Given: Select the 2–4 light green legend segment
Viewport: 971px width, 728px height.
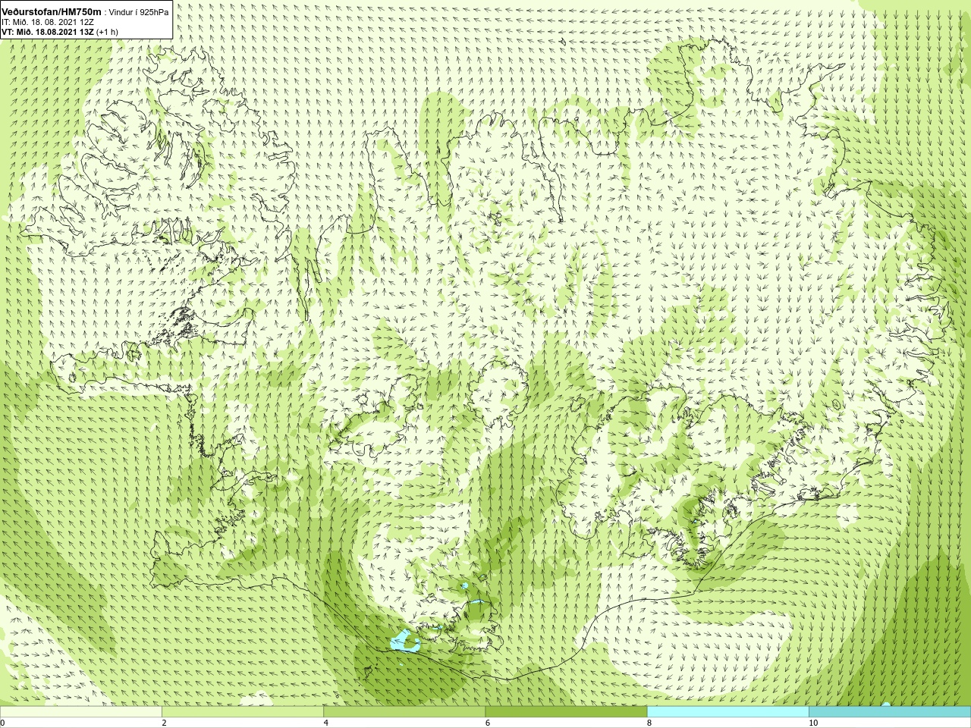Looking at the screenshot, I should [x=243, y=712].
